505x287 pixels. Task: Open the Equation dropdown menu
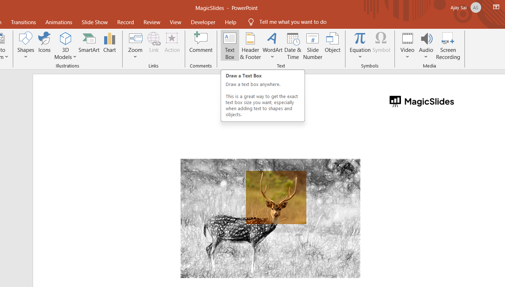(x=360, y=57)
